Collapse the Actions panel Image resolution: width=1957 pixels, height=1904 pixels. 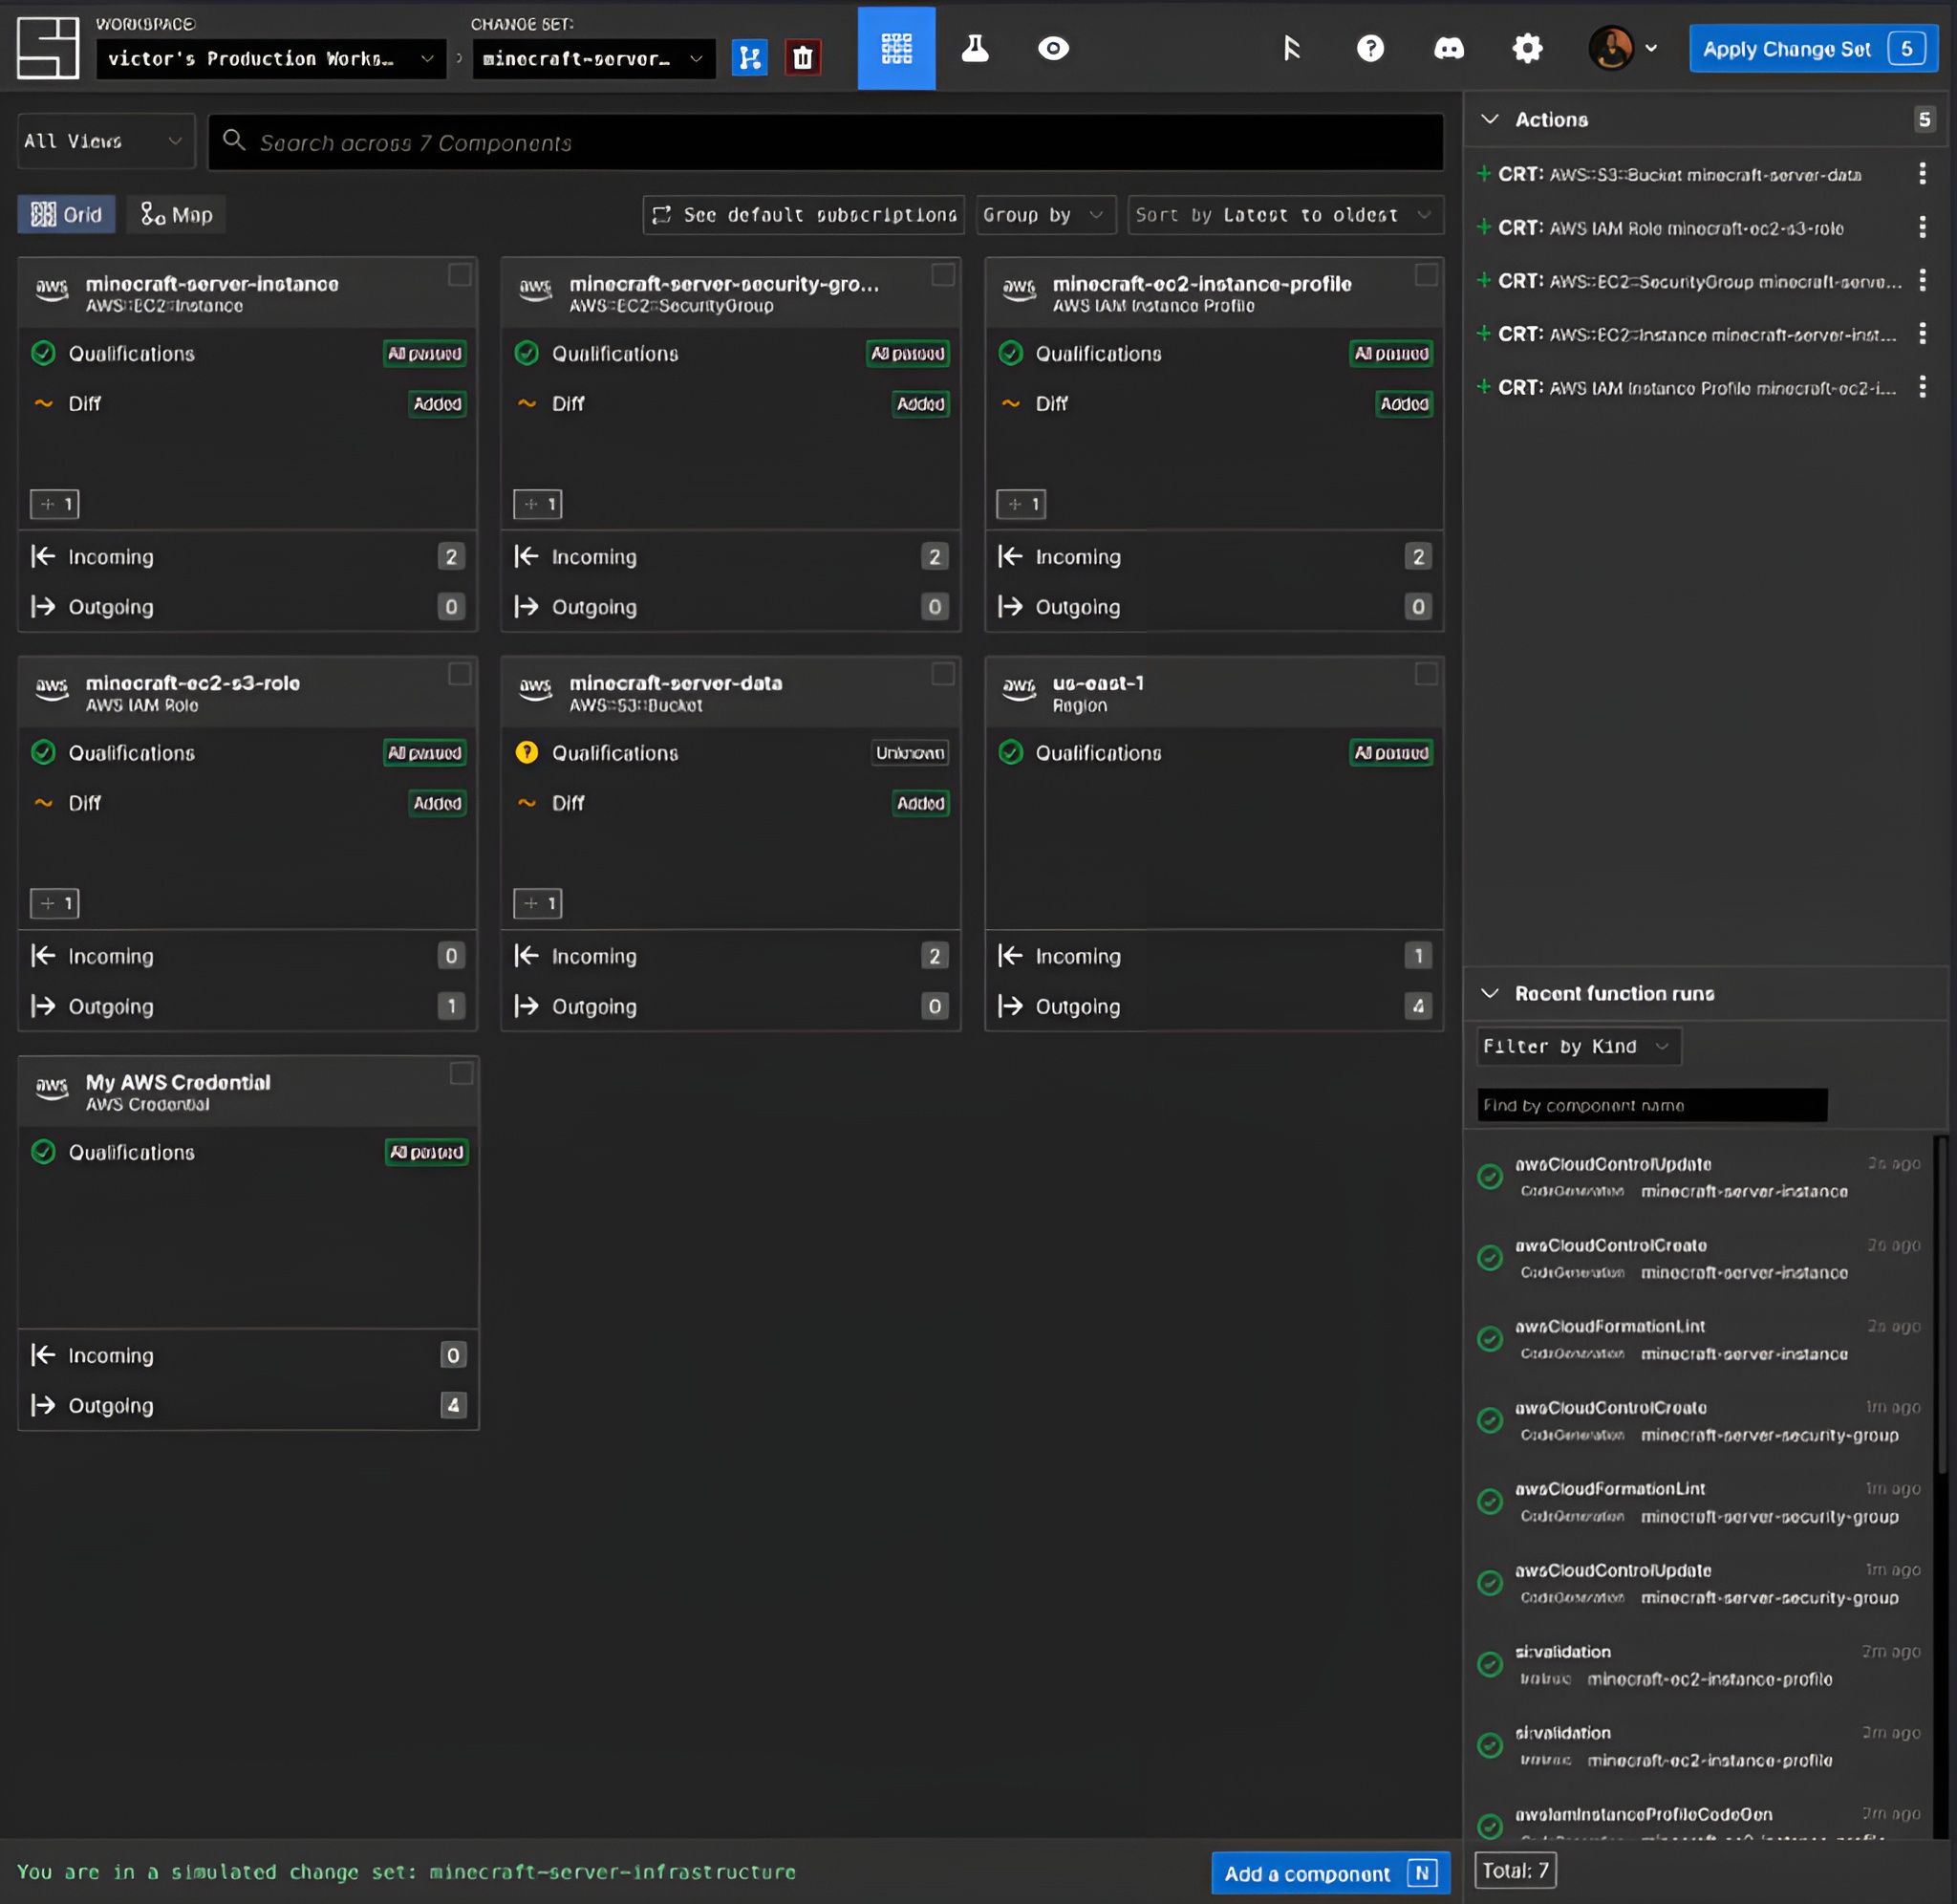click(x=1489, y=119)
